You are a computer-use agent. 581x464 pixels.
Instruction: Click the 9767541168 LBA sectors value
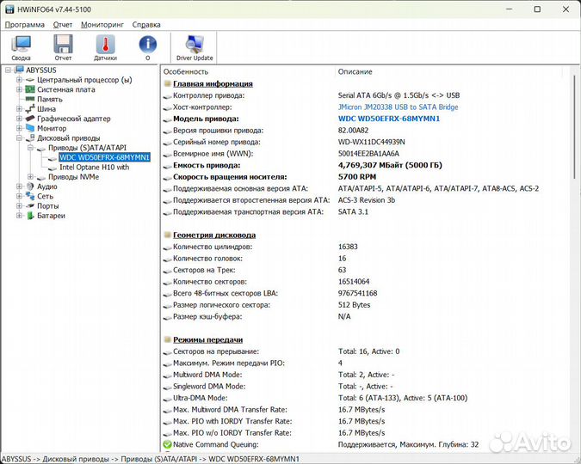pos(357,293)
